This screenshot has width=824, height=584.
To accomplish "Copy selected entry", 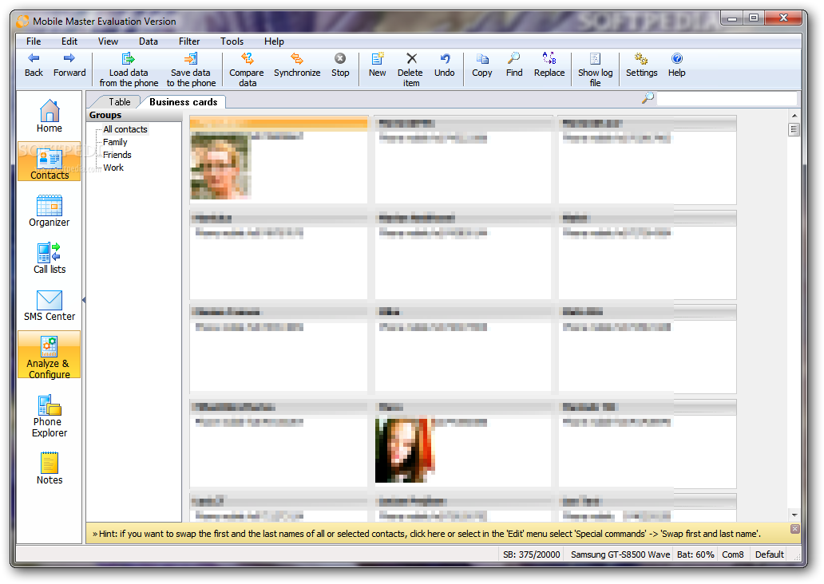I will pyautogui.click(x=482, y=65).
